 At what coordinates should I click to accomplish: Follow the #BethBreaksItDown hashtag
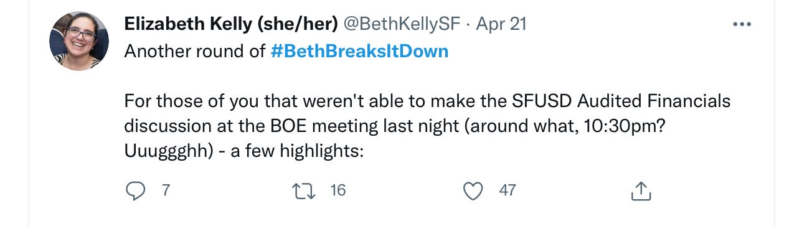coord(360,51)
